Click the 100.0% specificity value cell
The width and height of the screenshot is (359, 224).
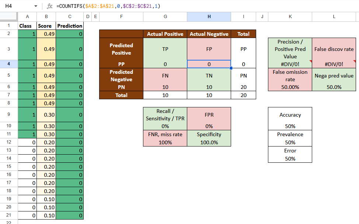pyautogui.click(x=209, y=142)
